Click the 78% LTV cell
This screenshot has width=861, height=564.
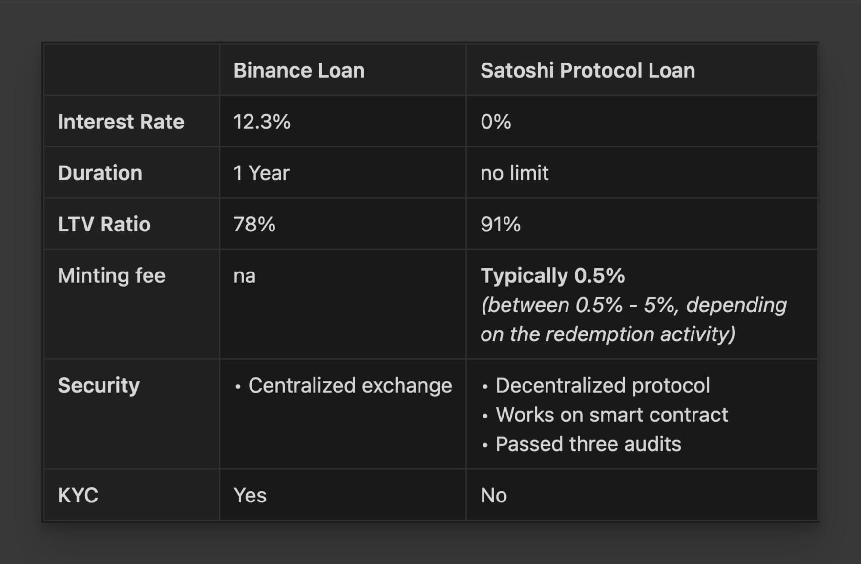pyautogui.click(x=254, y=224)
